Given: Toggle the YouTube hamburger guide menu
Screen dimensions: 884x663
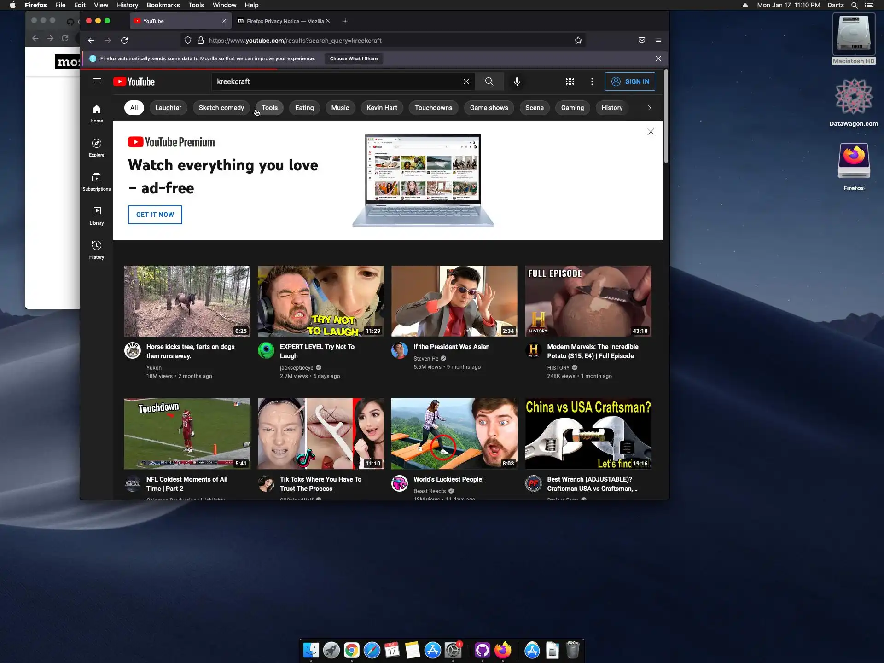Looking at the screenshot, I should [96, 81].
